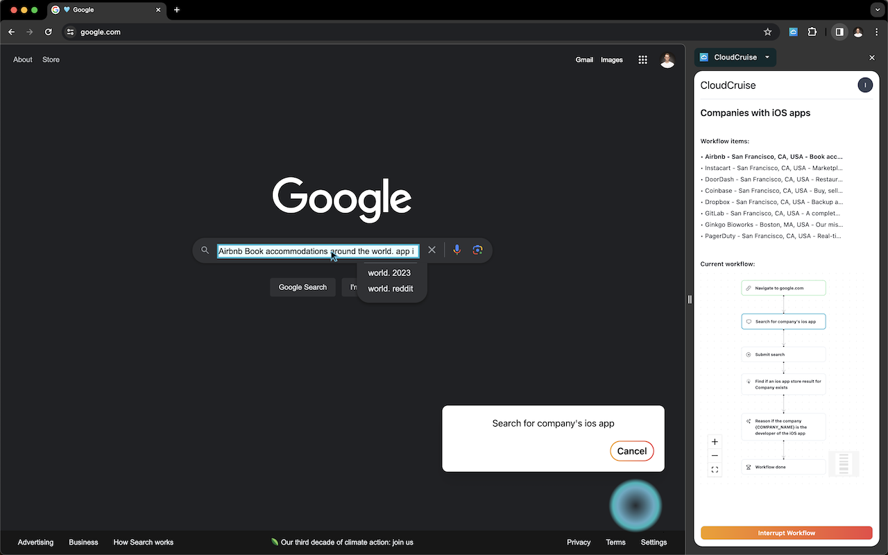Image resolution: width=888 pixels, height=555 pixels.
Task: Open CloudCruise extension icon in the toolbar
Action: (x=793, y=32)
